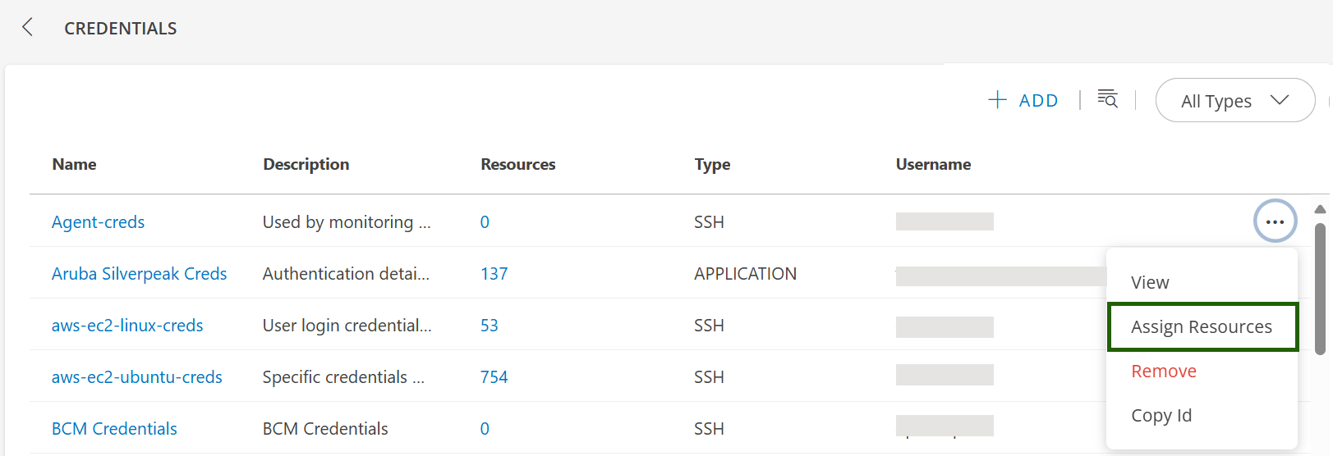Choose Copy Id menu option
The height and width of the screenshot is (456, 1333).
pos(1161,415)
